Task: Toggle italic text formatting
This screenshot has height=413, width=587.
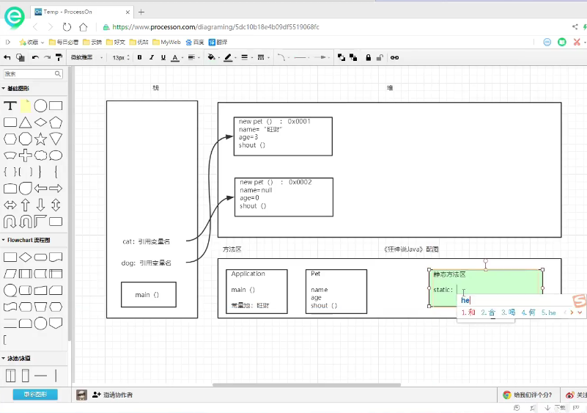Action: pyautogui.click(x=151, y=57)
